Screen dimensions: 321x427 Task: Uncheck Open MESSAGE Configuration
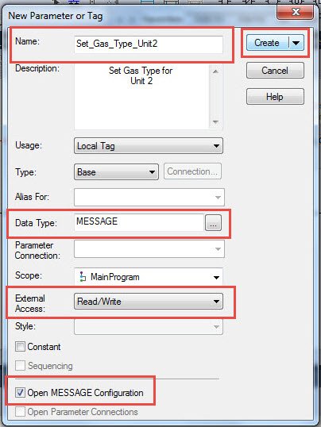(20, 393)
